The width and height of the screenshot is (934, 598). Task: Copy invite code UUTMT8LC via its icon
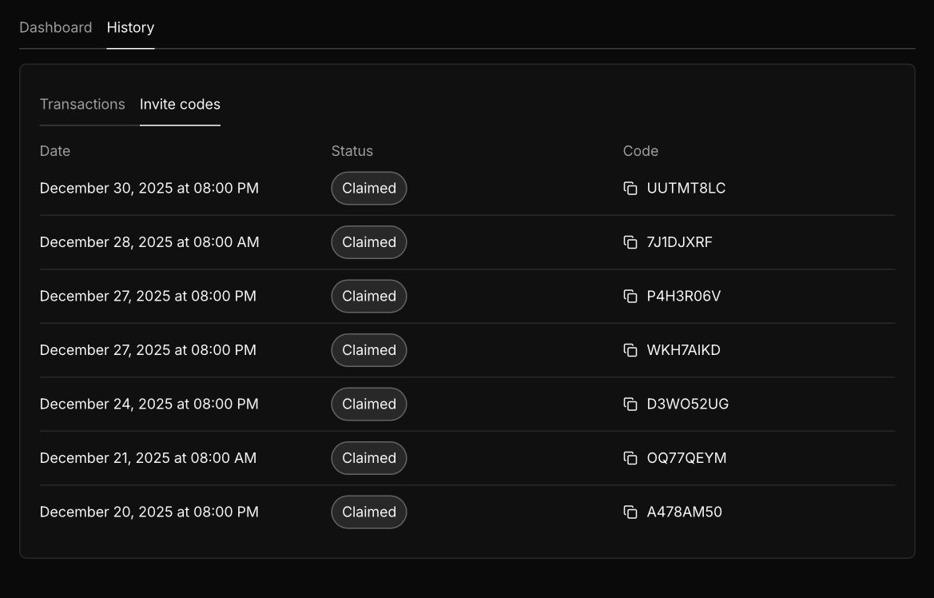click(x=630, y=189)
